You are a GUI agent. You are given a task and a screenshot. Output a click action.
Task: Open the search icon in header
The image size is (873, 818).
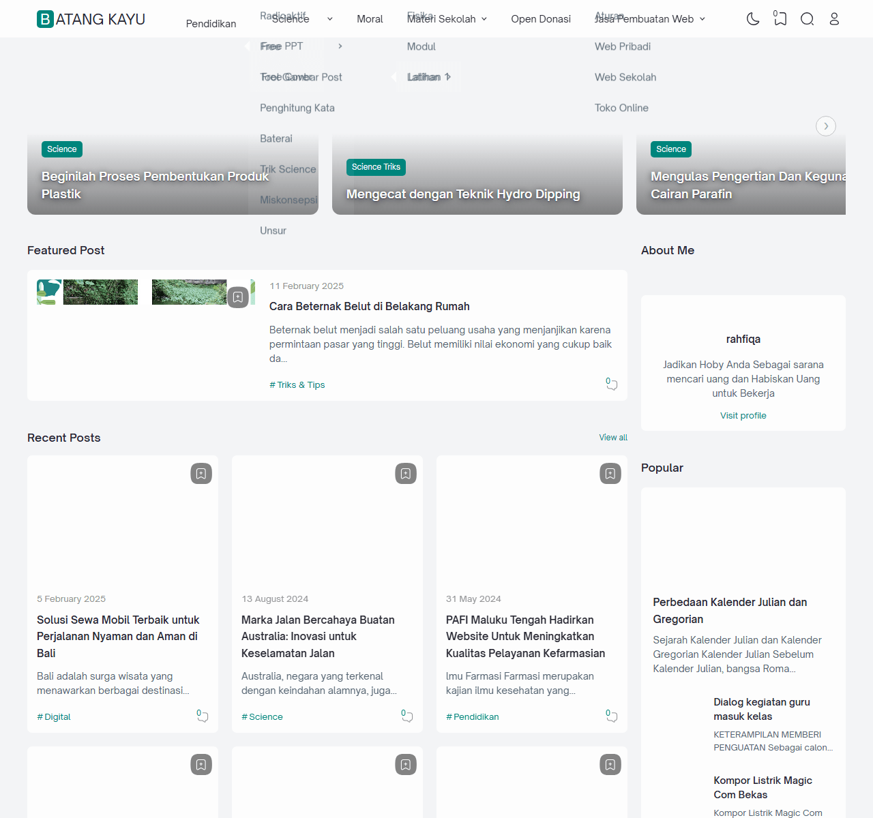808,19
